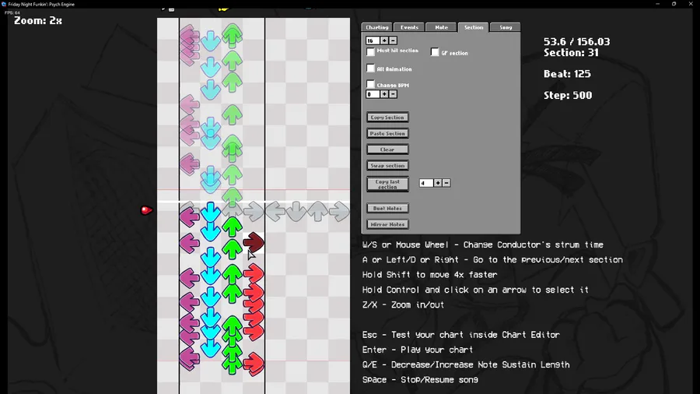Click the gray down strum arrow in right lane group
This screenshot has height=394, width=700.
point(296,211)
